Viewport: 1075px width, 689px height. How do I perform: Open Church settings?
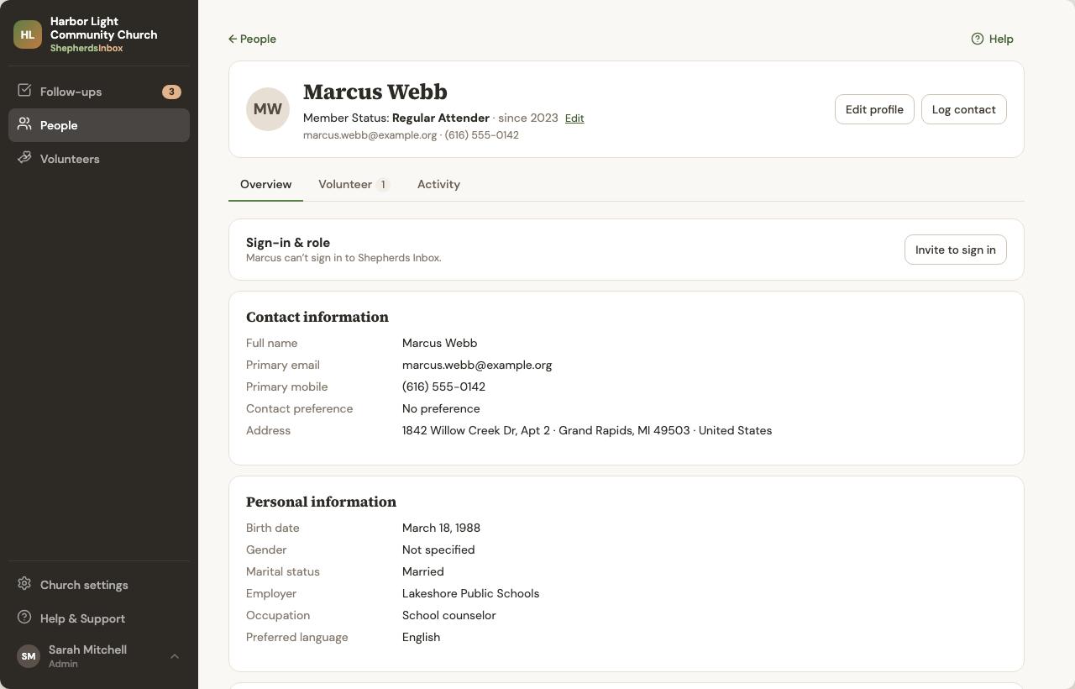99,585
